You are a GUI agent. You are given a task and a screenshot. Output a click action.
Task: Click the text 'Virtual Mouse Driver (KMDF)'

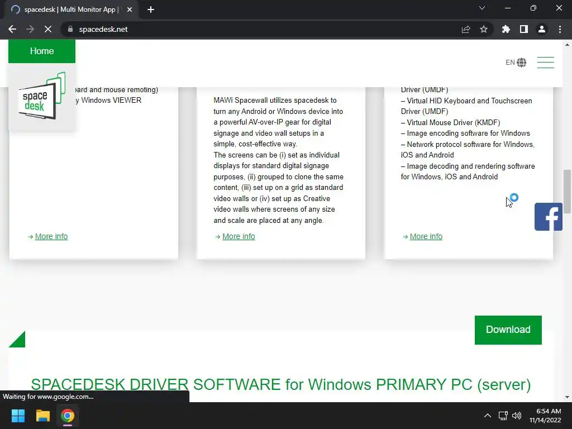coord(454,122)
